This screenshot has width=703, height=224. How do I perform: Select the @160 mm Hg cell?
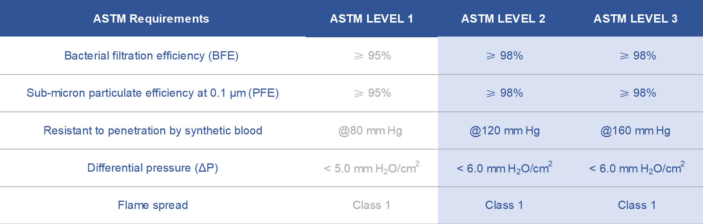click(635, 131)
